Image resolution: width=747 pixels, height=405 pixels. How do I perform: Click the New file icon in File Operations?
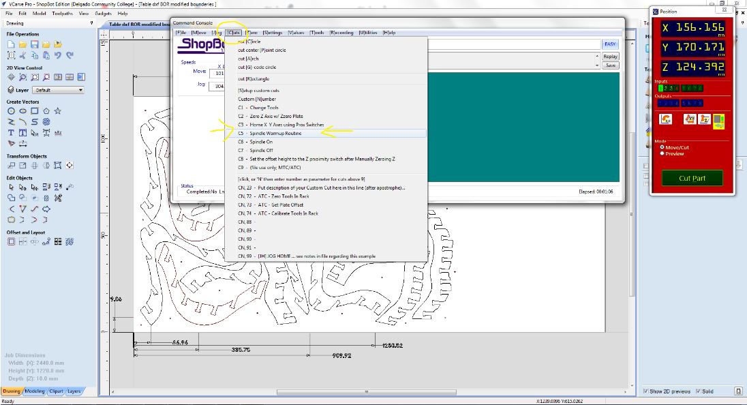coord(11,44)
